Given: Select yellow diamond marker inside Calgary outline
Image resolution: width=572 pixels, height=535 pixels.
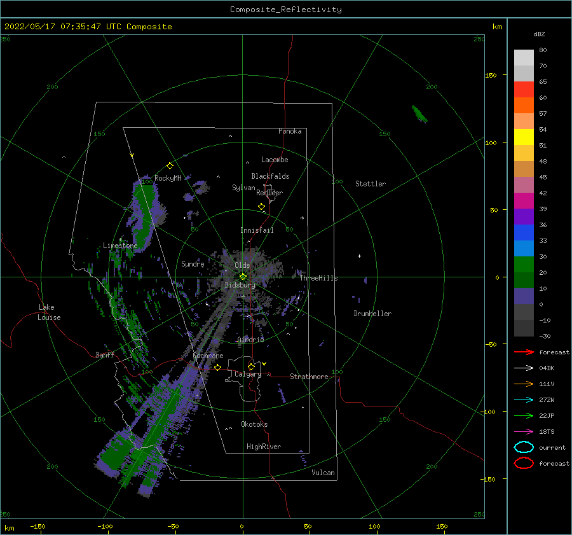Looking at the screenshot, I should click(251, 366).
